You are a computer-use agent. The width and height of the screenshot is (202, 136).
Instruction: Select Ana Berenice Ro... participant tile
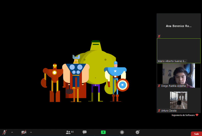pyautogui.click(x=178, y=26)
